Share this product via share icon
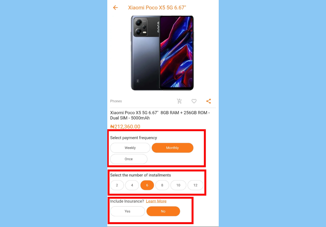326x227 pixels. pyautogui.click(x=209, y=101)
